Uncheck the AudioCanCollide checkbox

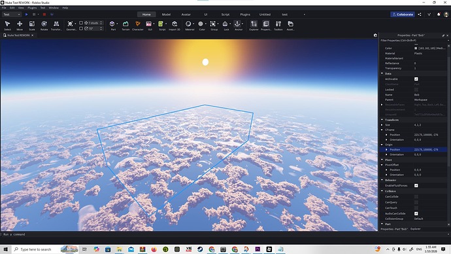coord(416,213)
